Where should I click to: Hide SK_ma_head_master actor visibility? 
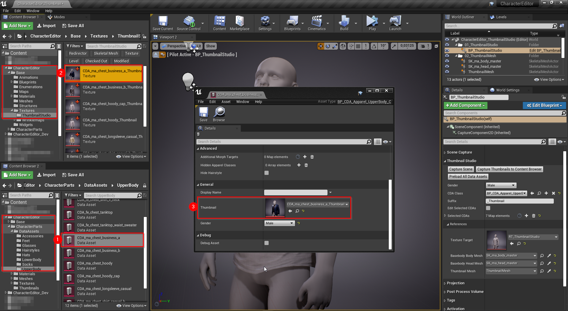tap(447, 66)
